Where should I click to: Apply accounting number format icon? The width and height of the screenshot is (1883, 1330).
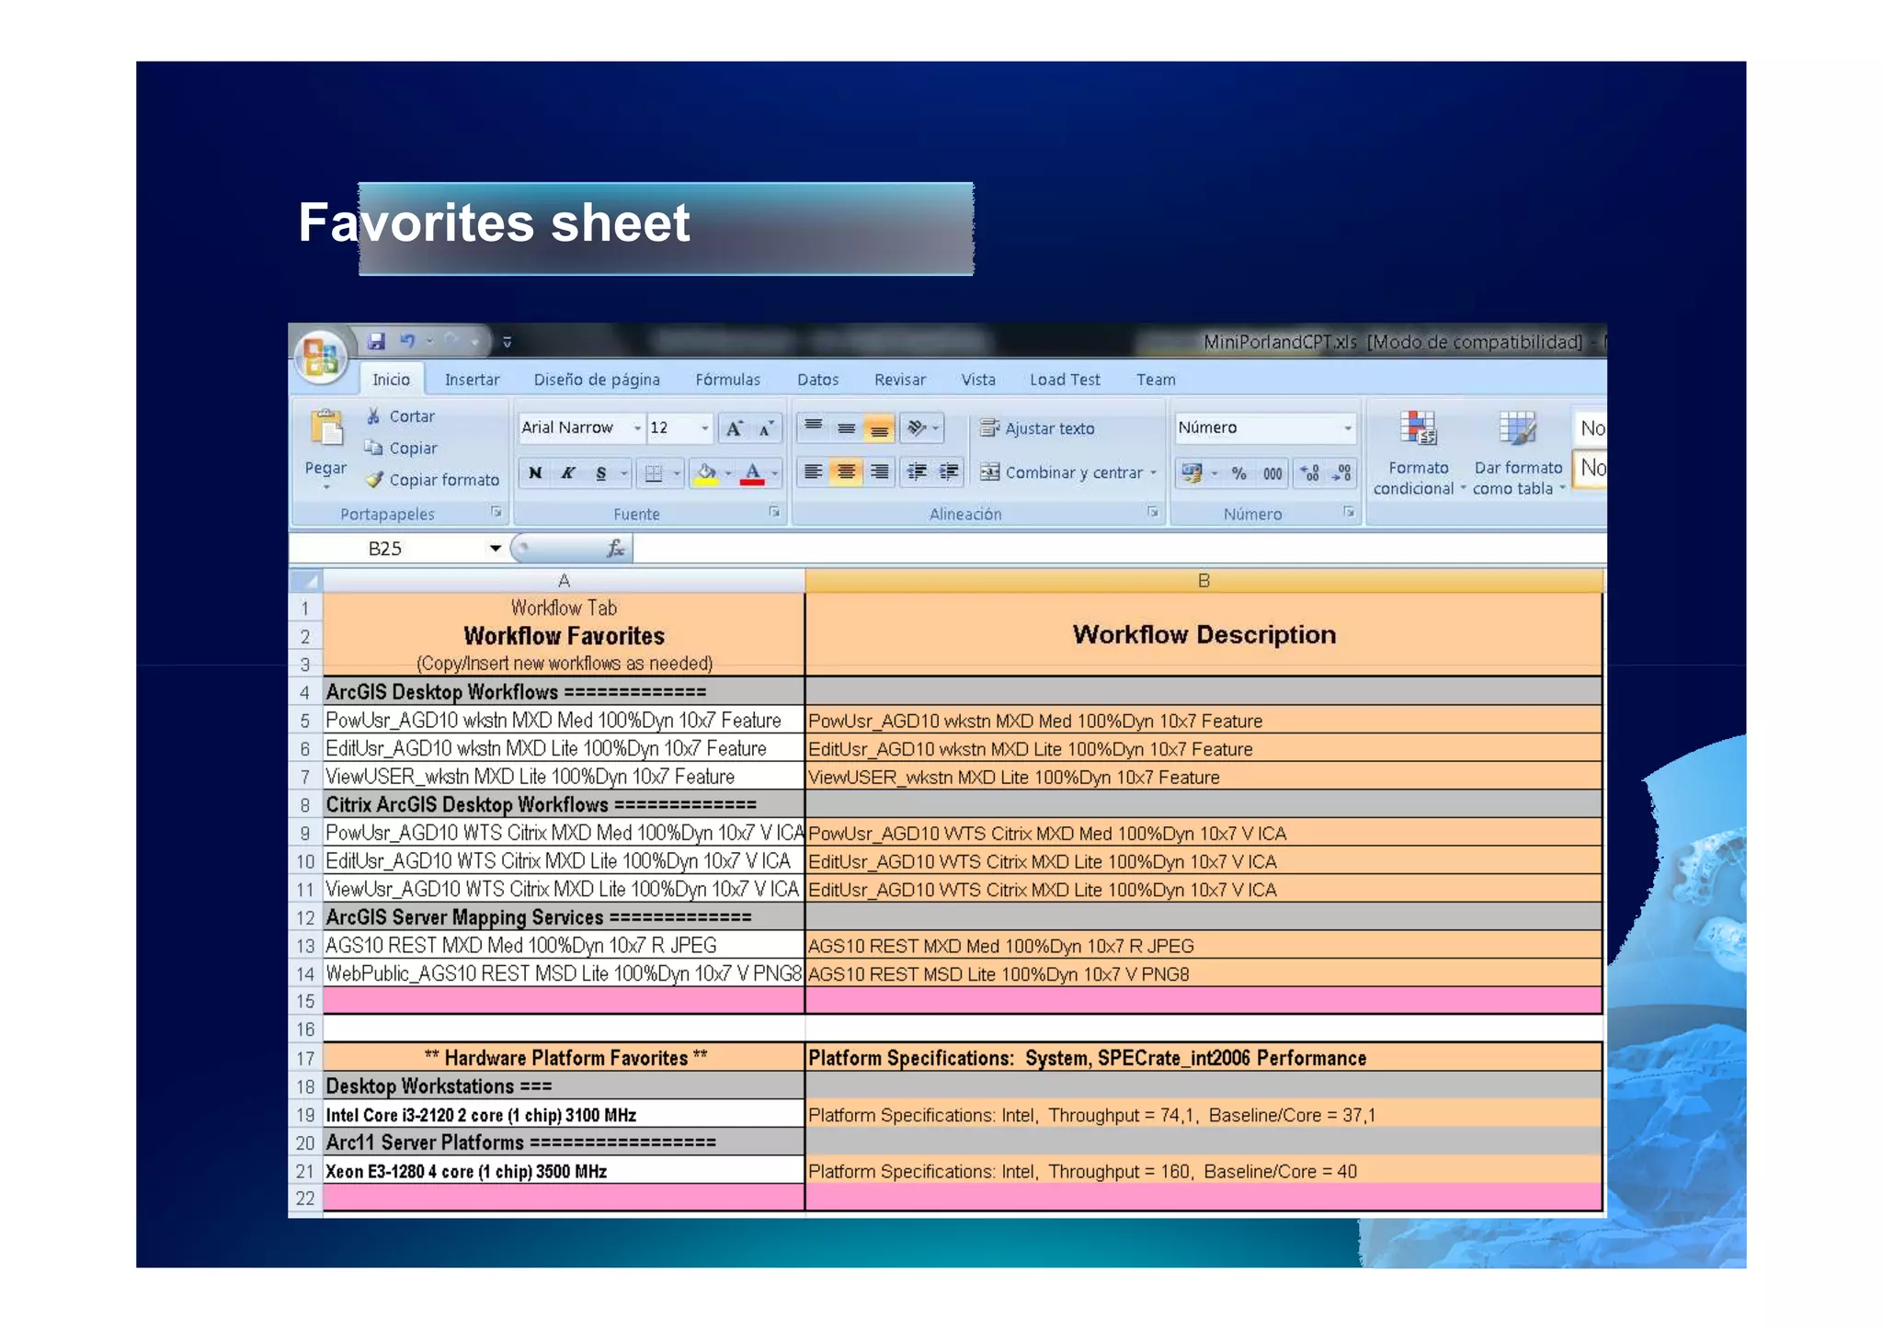pos(1193,473)
